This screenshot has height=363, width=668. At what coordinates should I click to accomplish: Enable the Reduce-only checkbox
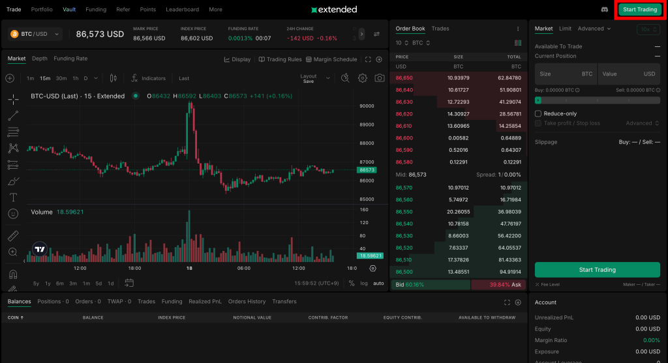[538, 113]
